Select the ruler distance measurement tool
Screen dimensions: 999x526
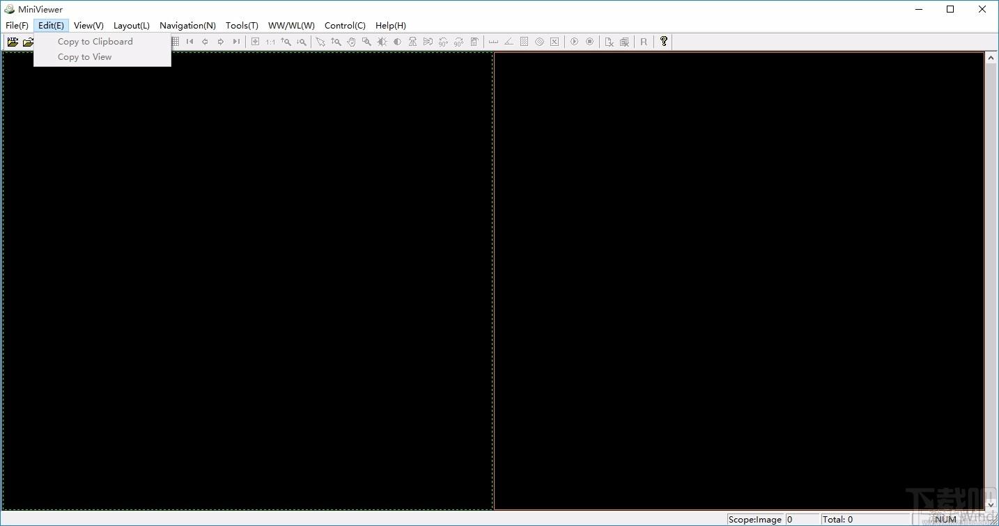pos(493,42)
